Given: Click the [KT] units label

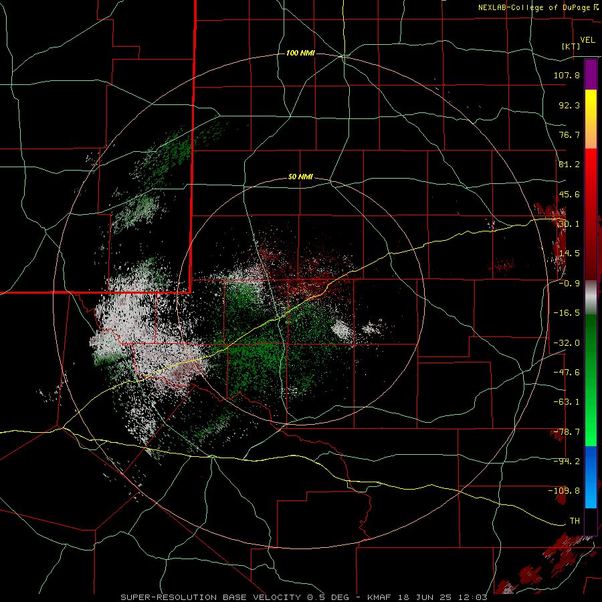Looking at the screenshot, I should click(571, 46).
